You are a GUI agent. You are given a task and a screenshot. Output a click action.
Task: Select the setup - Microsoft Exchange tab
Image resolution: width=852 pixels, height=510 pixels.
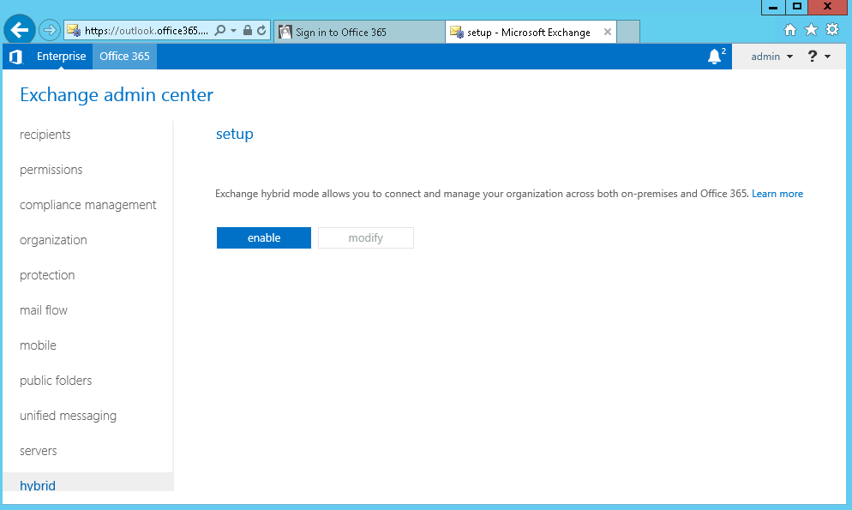(x=531, y=32)
